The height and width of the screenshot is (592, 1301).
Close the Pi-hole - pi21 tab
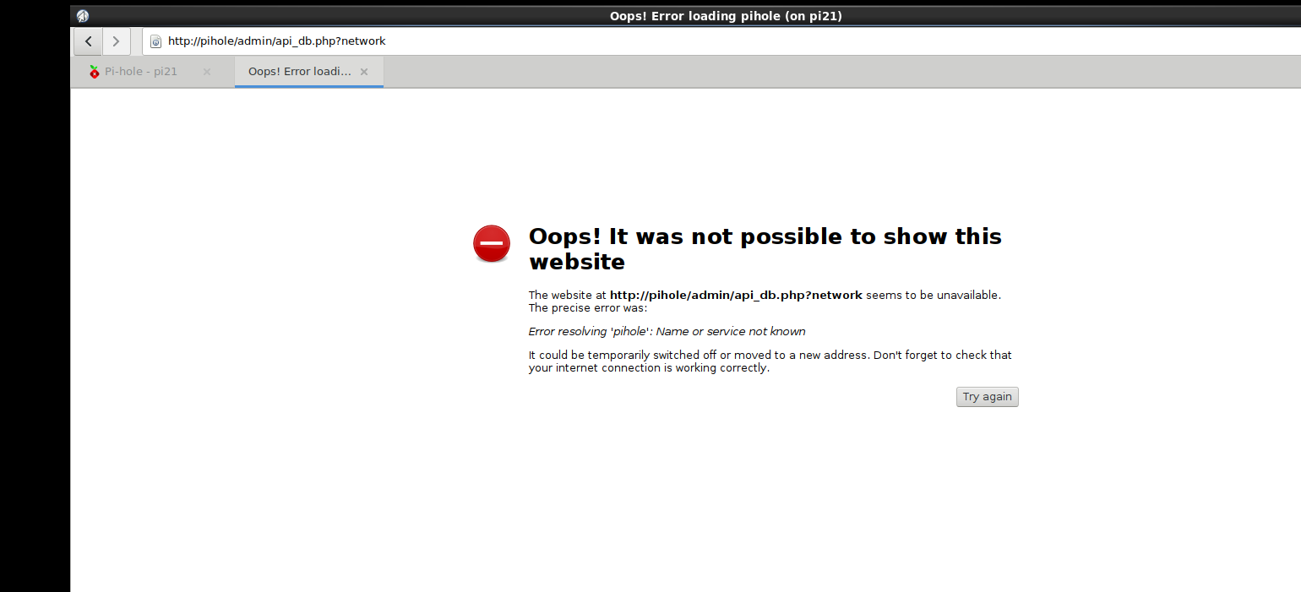point(207,72)
